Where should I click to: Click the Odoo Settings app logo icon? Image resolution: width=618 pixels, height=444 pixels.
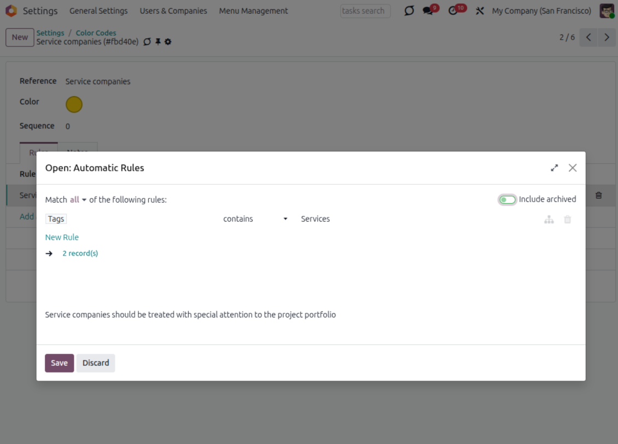(x=11, y=11)
